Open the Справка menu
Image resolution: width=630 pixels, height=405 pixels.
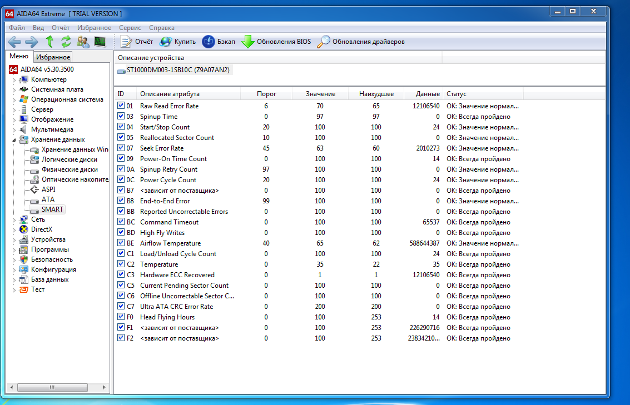(161, 28)
